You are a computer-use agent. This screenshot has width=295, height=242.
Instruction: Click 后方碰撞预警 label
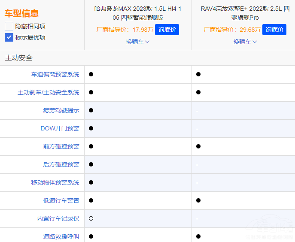(x=61, y=164)
